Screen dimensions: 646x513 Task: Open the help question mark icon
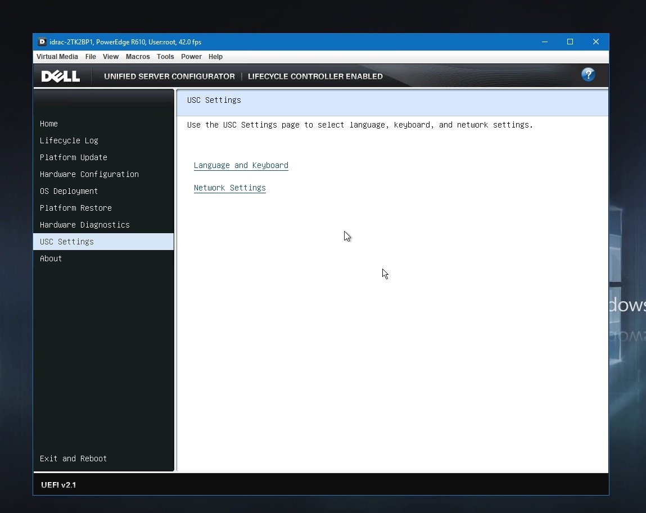[588, 75]
